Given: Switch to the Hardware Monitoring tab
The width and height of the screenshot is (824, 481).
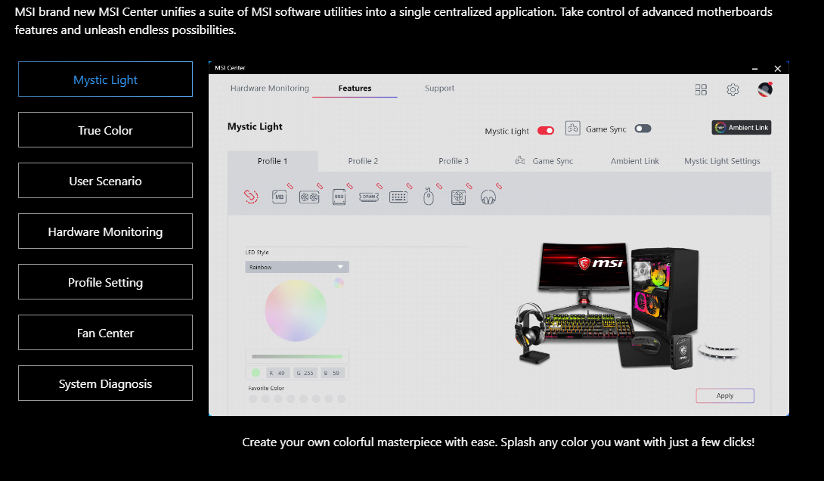Looking at the screenshot, I should (270, 88).
